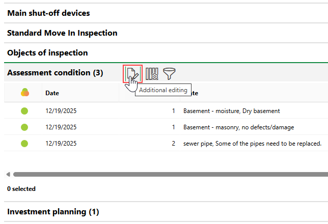Select the sewer pipe replacement row

point(252,144)
